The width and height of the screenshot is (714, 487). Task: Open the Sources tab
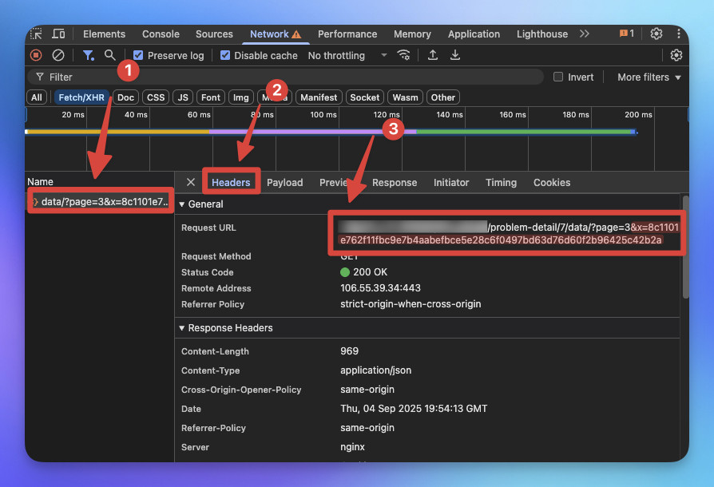click(214, 34)
